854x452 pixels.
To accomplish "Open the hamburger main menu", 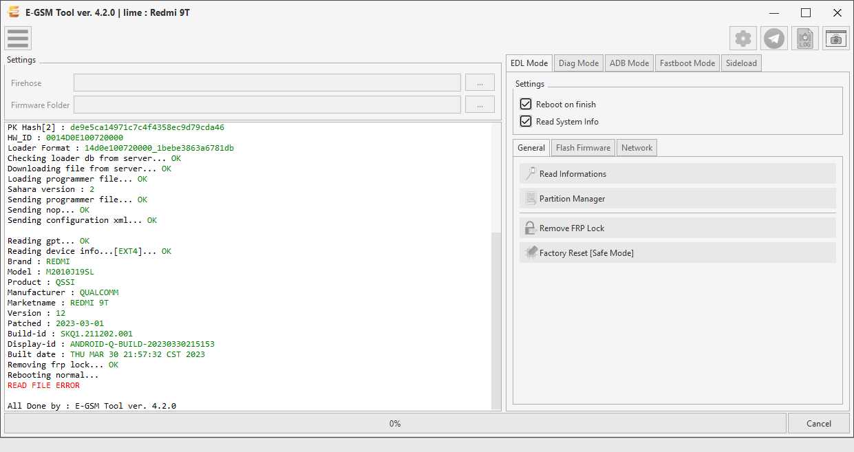I will [18, 38].
